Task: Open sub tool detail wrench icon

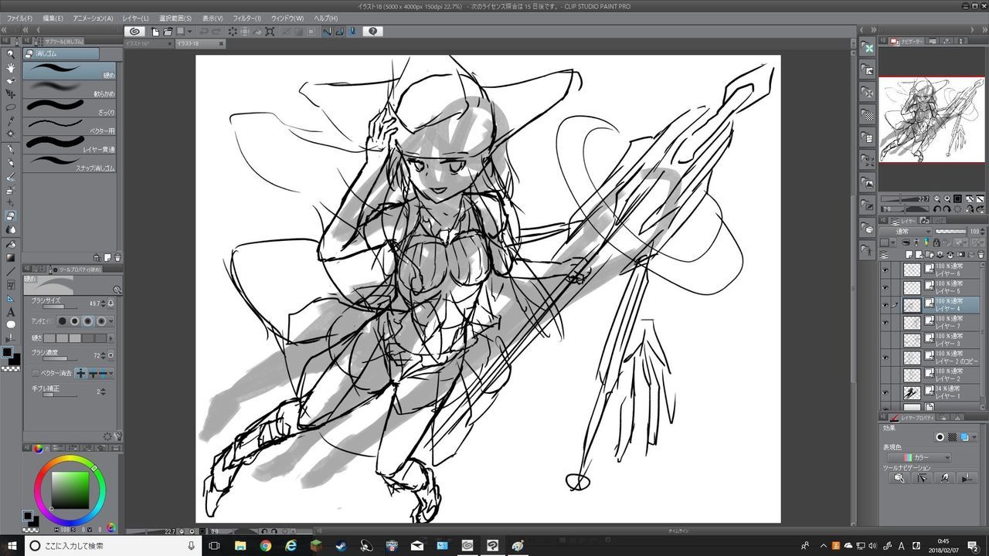Action: 119,436
